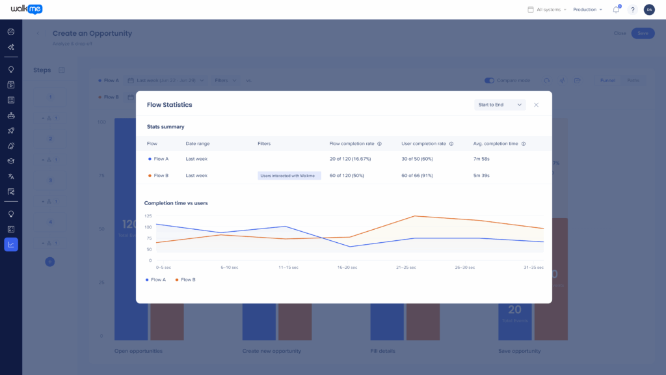Click the Flow A label in background toolbar
666x375 pixels.
pyautogui.click(x=111, y=80)
